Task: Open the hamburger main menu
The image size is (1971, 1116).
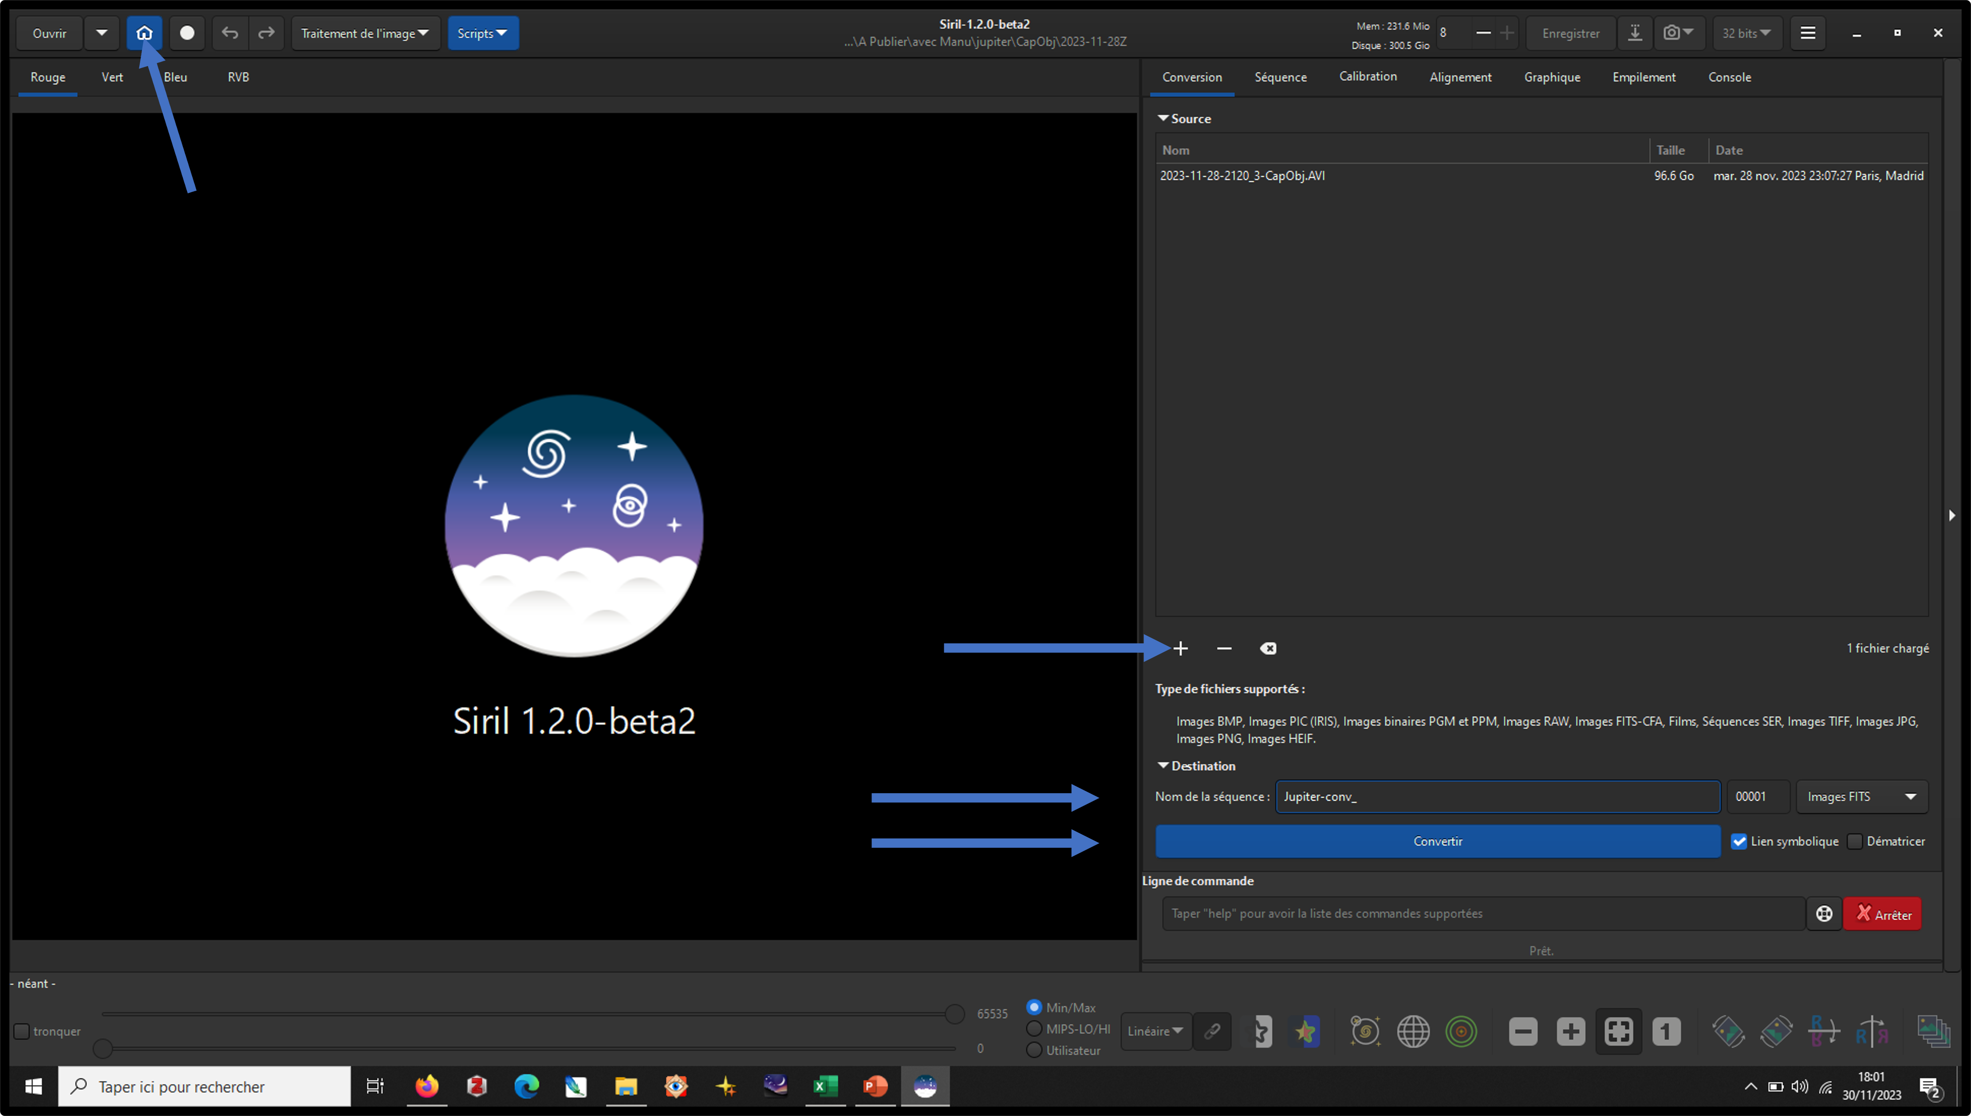Action: pos(1808,33)
